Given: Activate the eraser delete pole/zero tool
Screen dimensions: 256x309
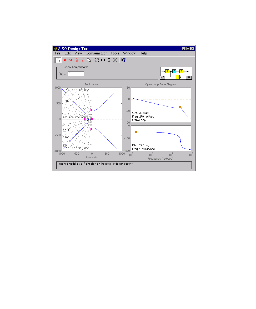Looking at the screenshot, I should tap(89, 60).
